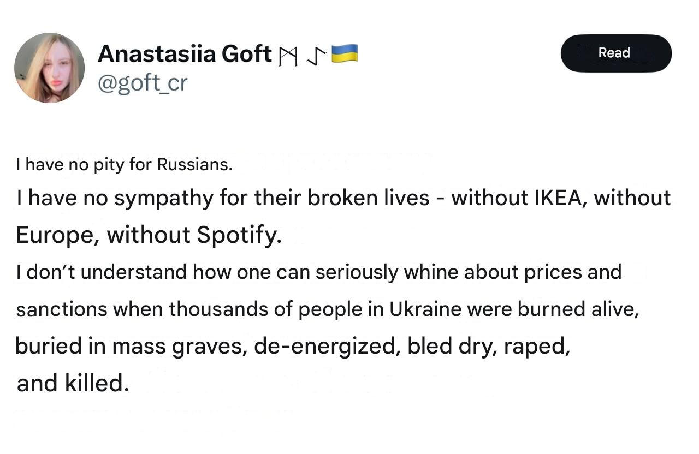Click the Read button
Image resolution: width=699 pixels, height=454 pixels.
[x=616, y=53]
